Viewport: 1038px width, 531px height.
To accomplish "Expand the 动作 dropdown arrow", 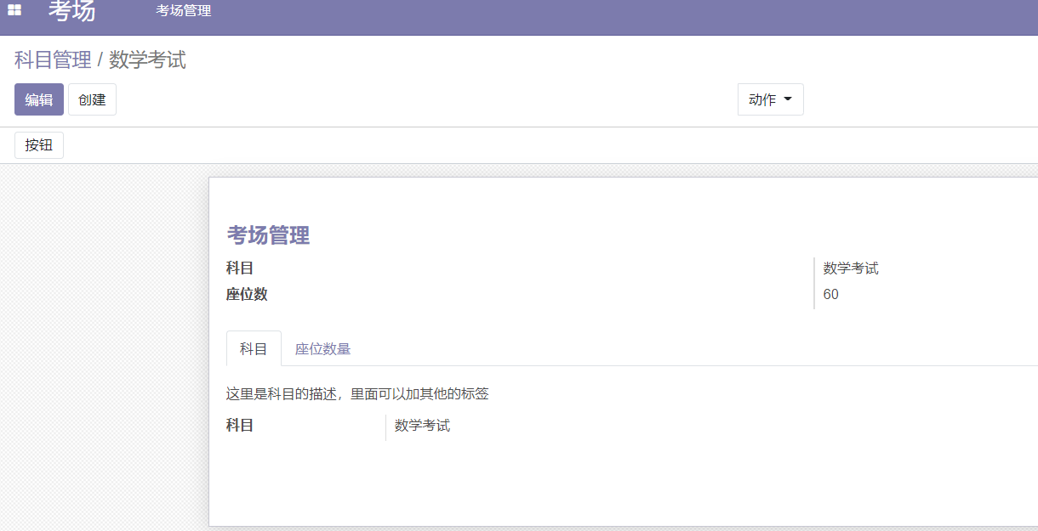I will (x=787, y=99).
